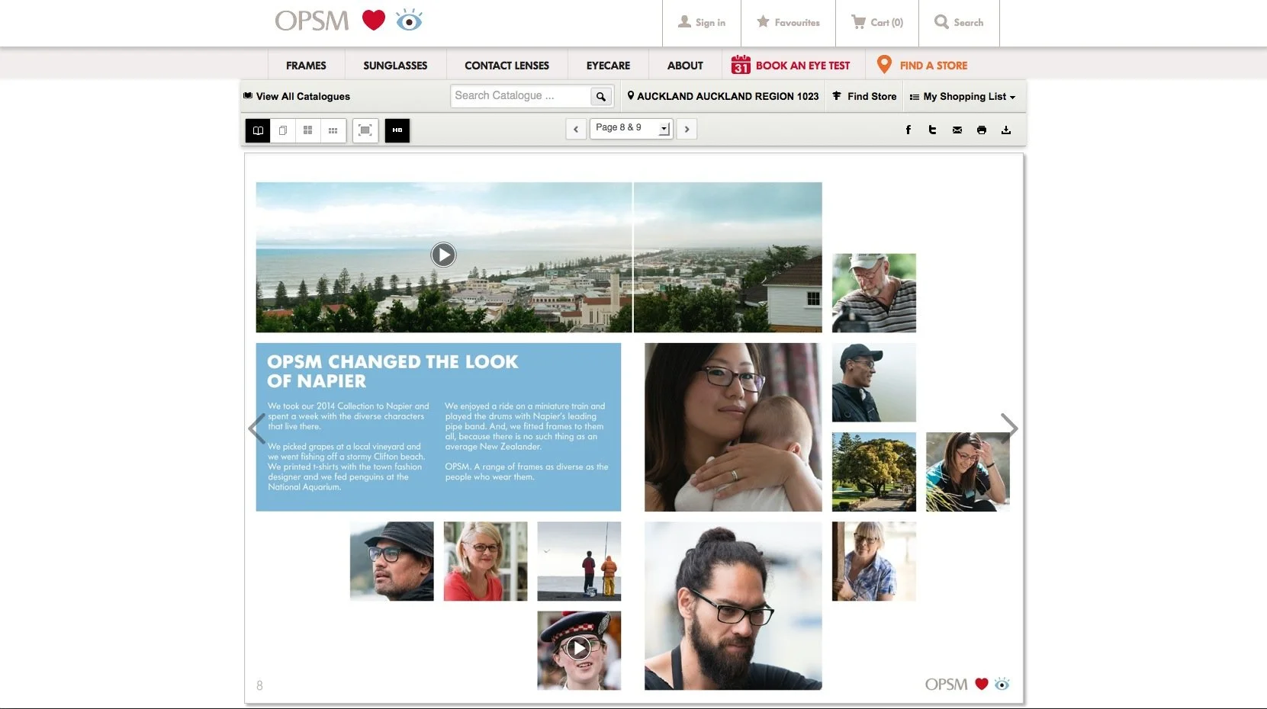The width and height of the screenshot is (1267, 709).
Task: Play the Napier panorama video
Action: click(443, 255)
